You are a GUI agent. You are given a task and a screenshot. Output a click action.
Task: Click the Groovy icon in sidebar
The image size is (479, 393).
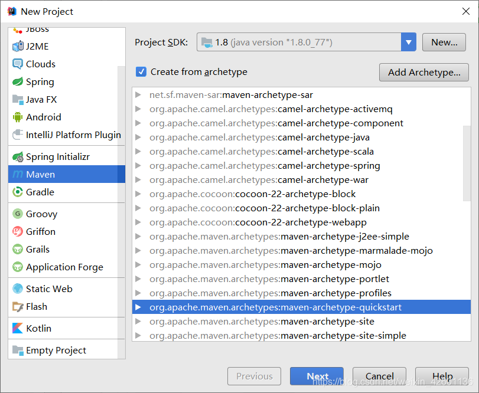18,214
